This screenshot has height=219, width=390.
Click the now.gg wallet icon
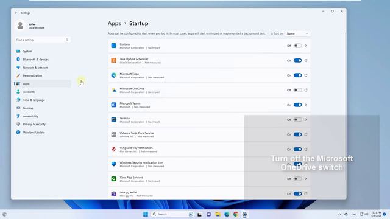coord(114,193)
